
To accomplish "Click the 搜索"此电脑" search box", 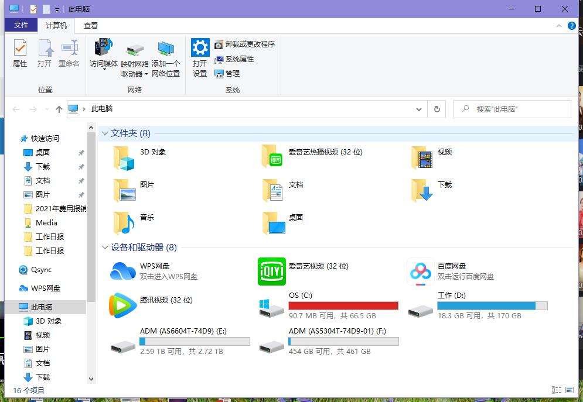I will point(512,109).
